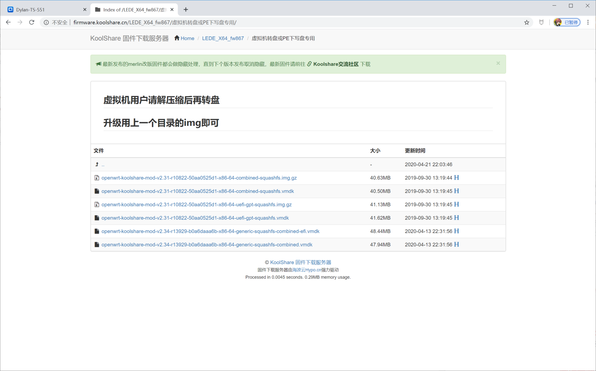Open LEDE_X64_fw867 breadcrumb link

(223, 38)
